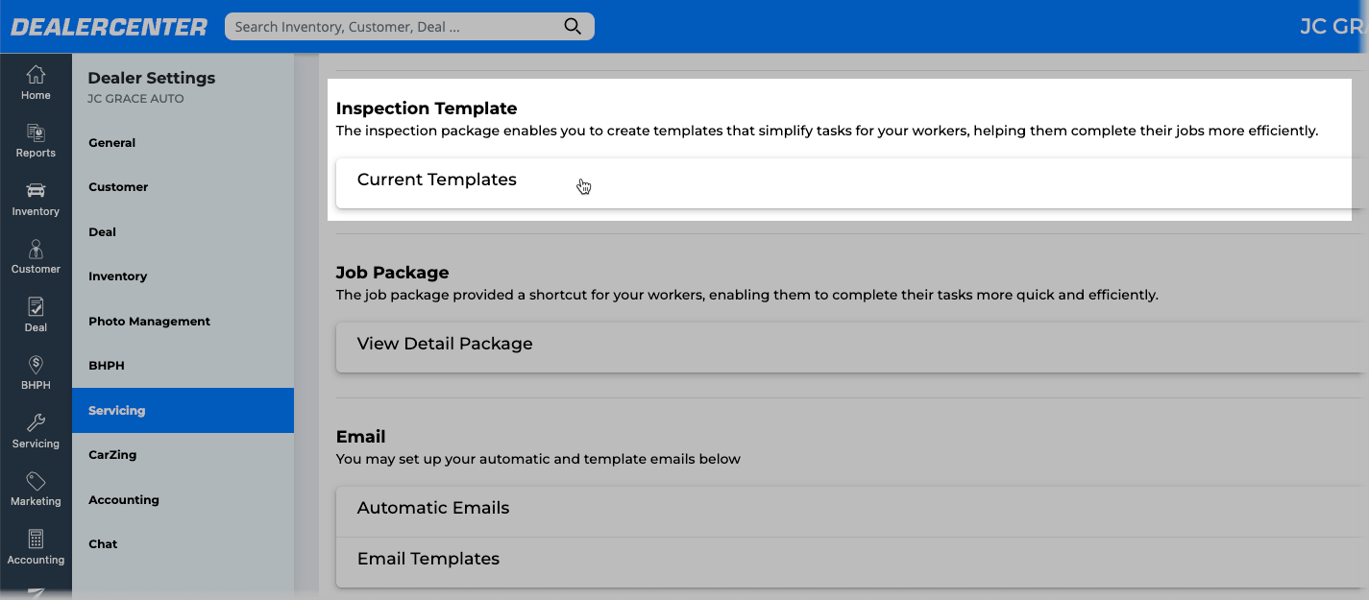This screenshot has width=1369, height=600.
Task: Click the Inspection Template heading
Action: pos(427,108)
